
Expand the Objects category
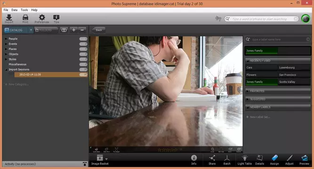click(x=6, y=54)
